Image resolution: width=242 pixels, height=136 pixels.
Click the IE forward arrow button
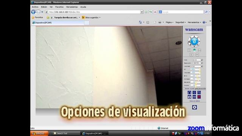pyautogui.click(x=38, y=12)
